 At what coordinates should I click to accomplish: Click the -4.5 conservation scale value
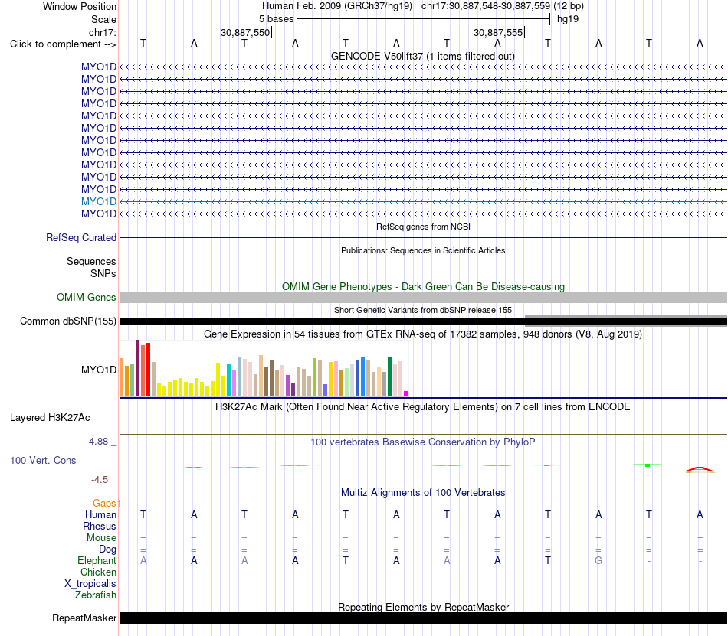click(100, 480)
